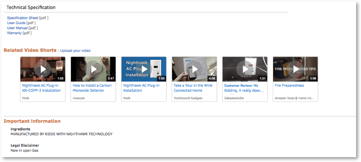361x162 pixels.
Task: Play the blue Nighthawk AC Plug-in Installation video
Action: coord(144,69)
